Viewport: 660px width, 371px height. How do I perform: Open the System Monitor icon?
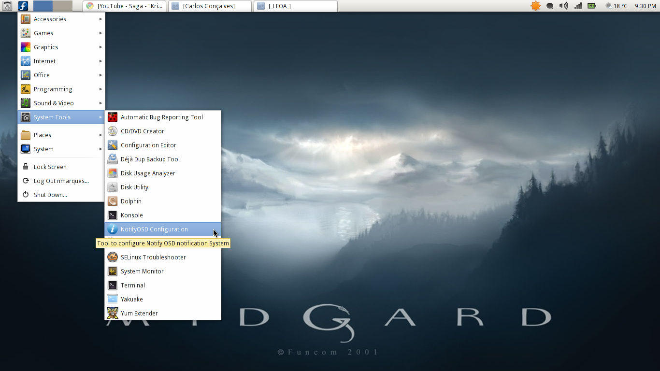(113, 271)
